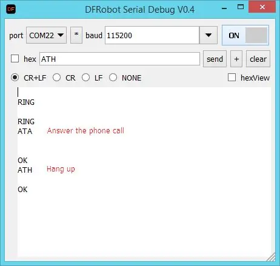Click the DF application logo icon

[x=11, y=9]
